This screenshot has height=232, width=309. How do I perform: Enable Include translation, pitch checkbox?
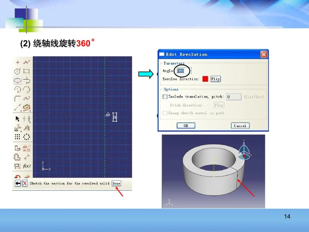(x=165, y=97)
